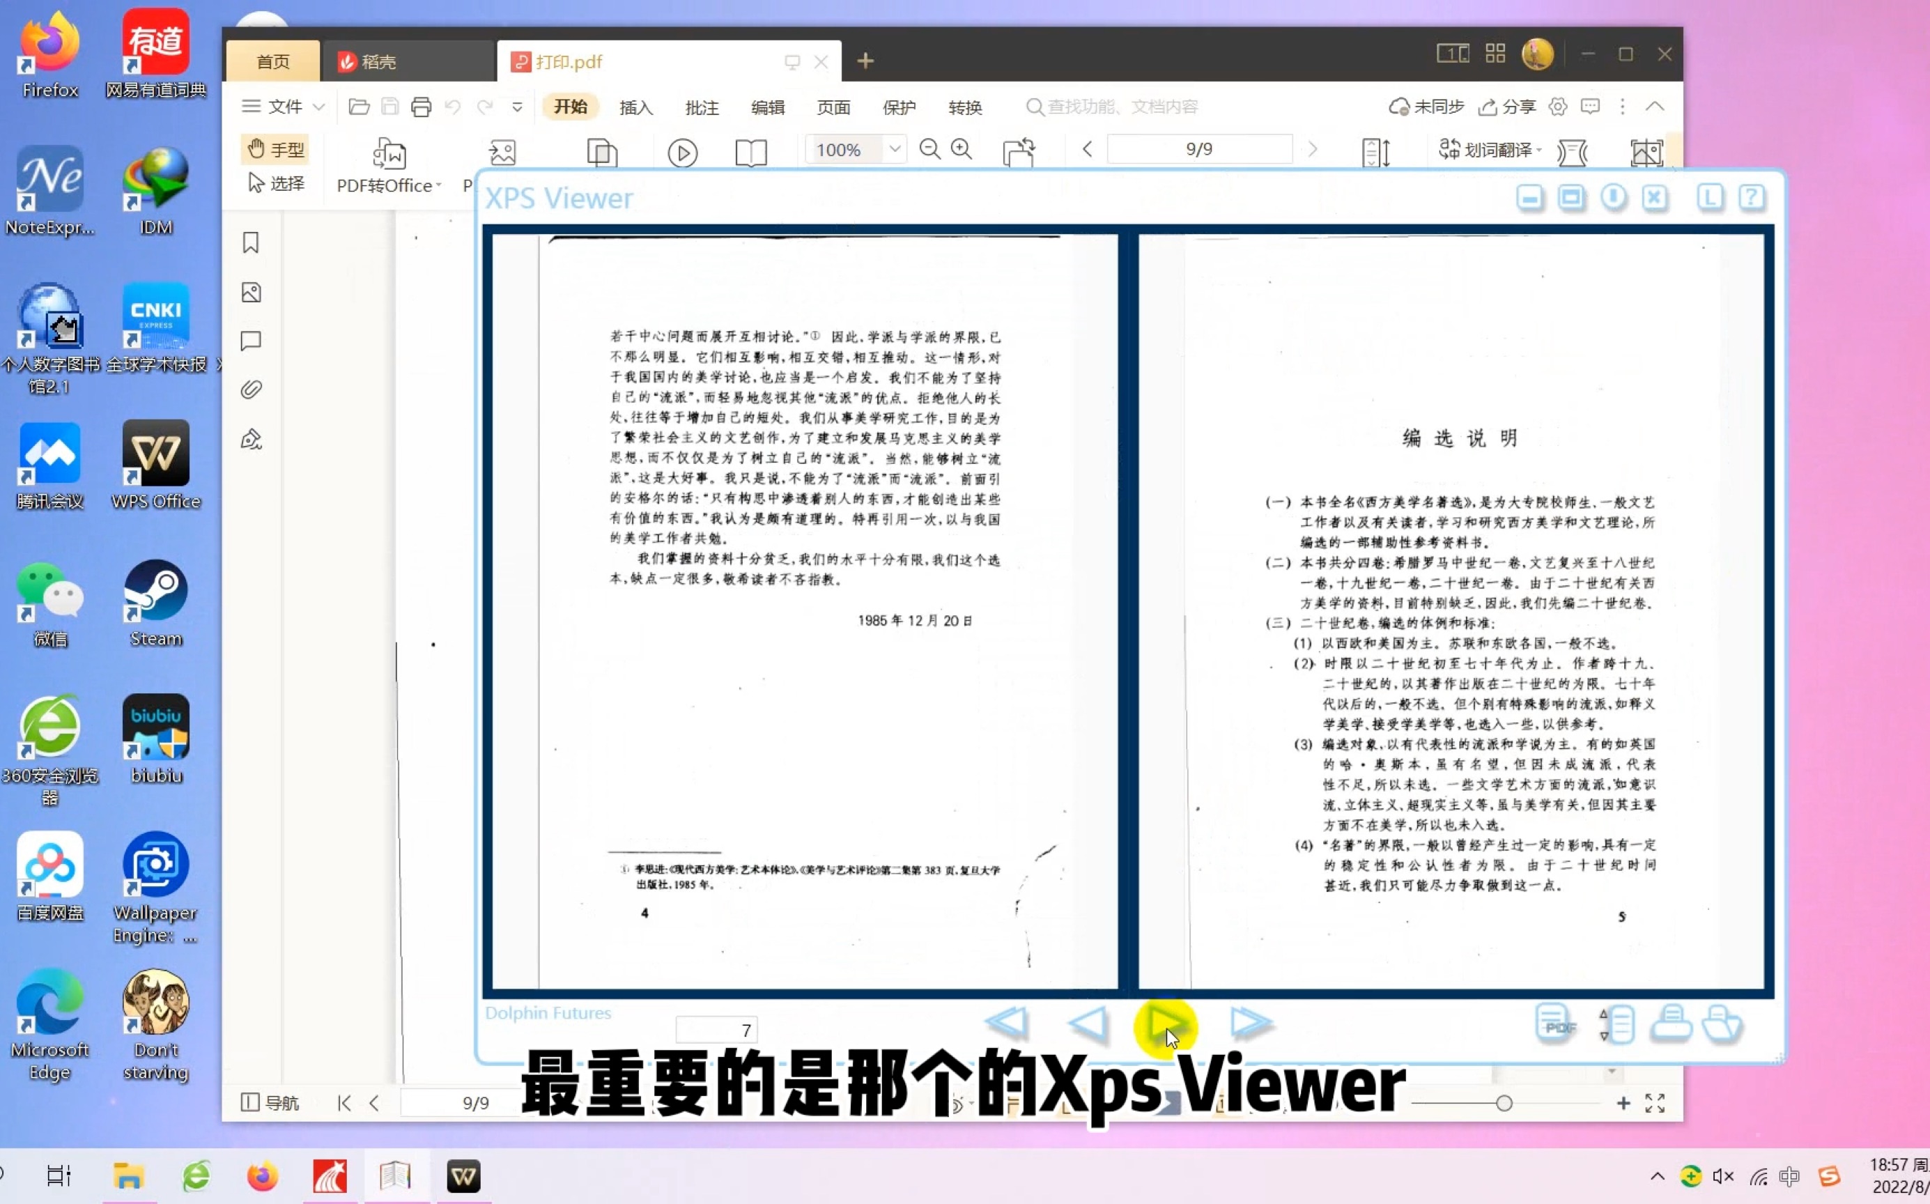The image size is (1930, 1204).
Task: Click the search box 查找功能、文档内容
Action: click(1113, 107)
